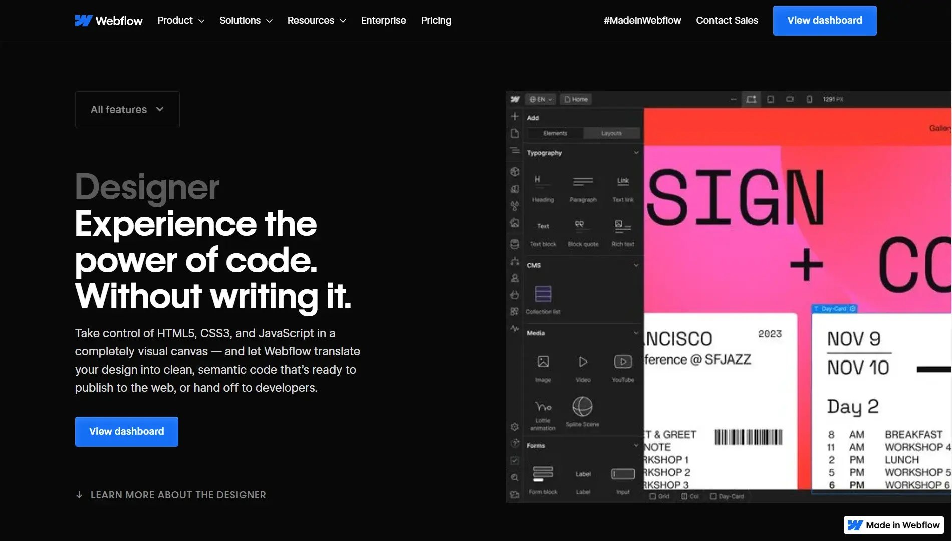Screen dimensions: 952x541
Task: Click the Made in Webflow badge
Action: [894, 525]
